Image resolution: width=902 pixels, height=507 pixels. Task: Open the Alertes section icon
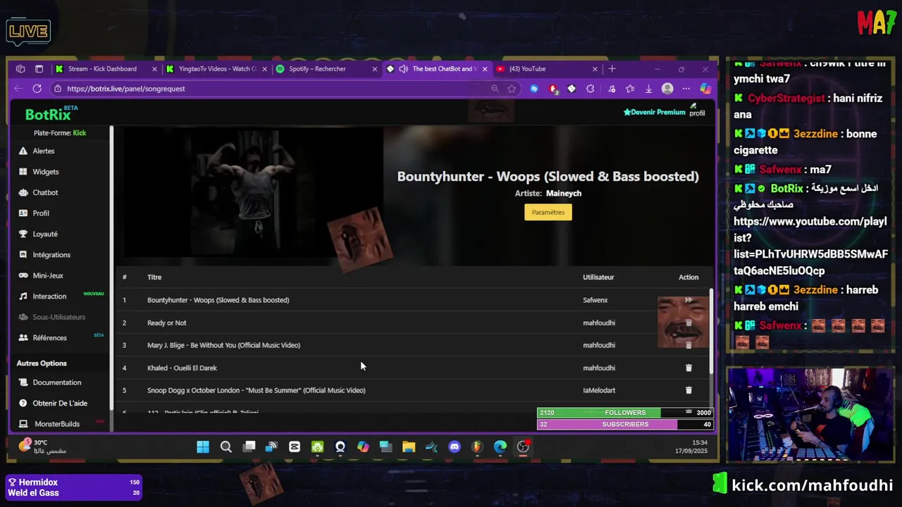click(x=23, y=151)
